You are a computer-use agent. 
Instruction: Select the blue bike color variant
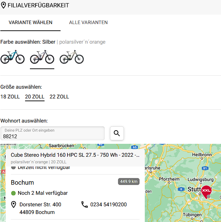tap(13, 57)
